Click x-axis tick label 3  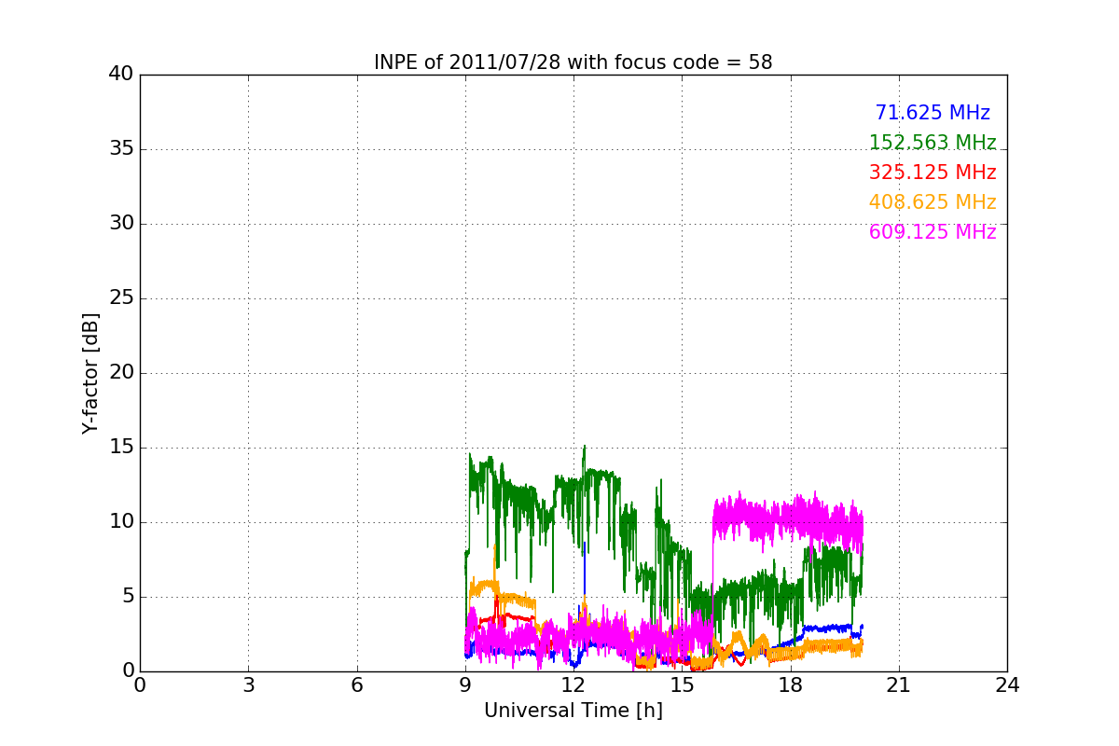[248, 685]
